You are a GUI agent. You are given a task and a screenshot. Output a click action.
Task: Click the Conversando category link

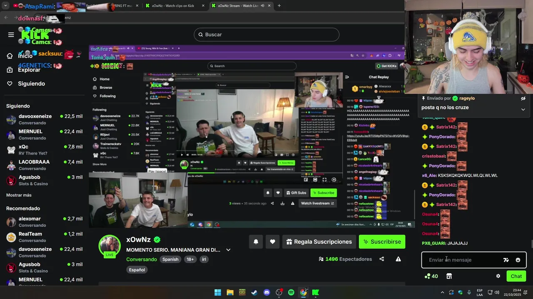pyautogui.click(x=142, y=259)
